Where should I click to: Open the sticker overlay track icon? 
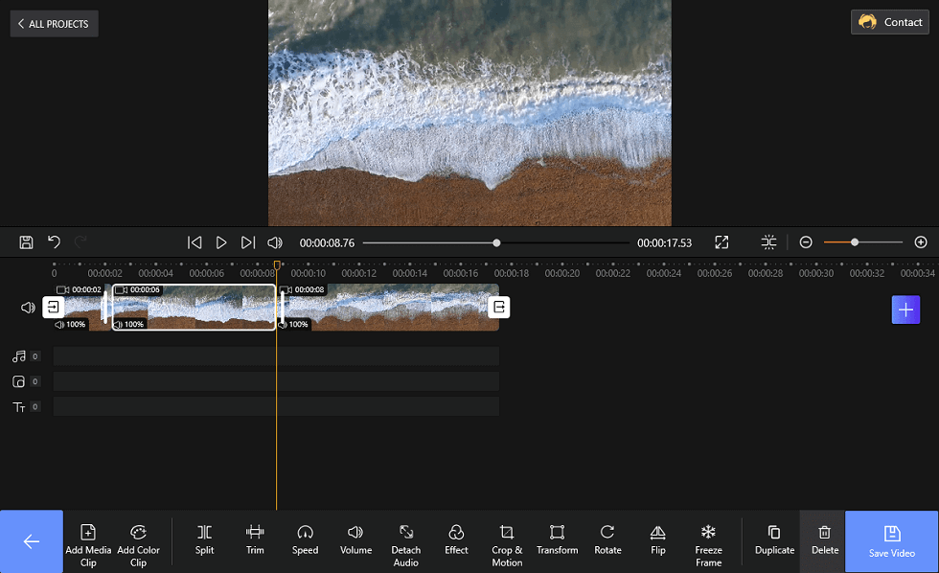tap(19, 381)
